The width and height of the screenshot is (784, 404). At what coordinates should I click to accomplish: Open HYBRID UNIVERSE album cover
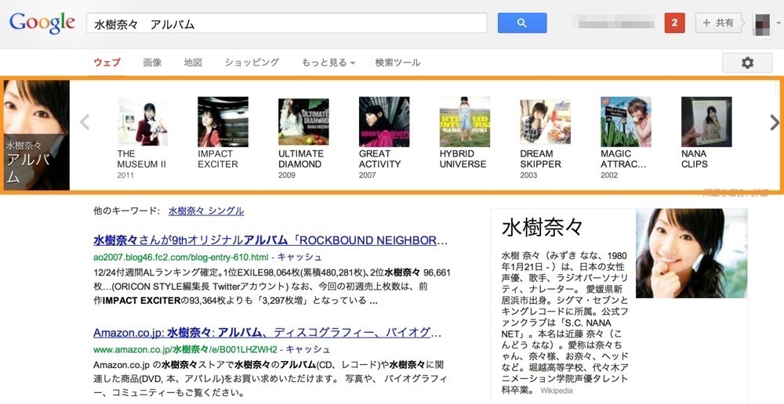[465, 122]
